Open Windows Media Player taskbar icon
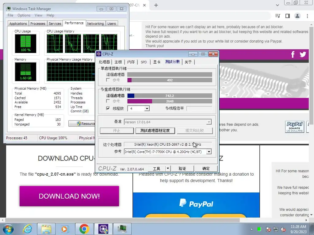Image resolution: width=314 pixels, height=235 pixels. tap(64, 229)
